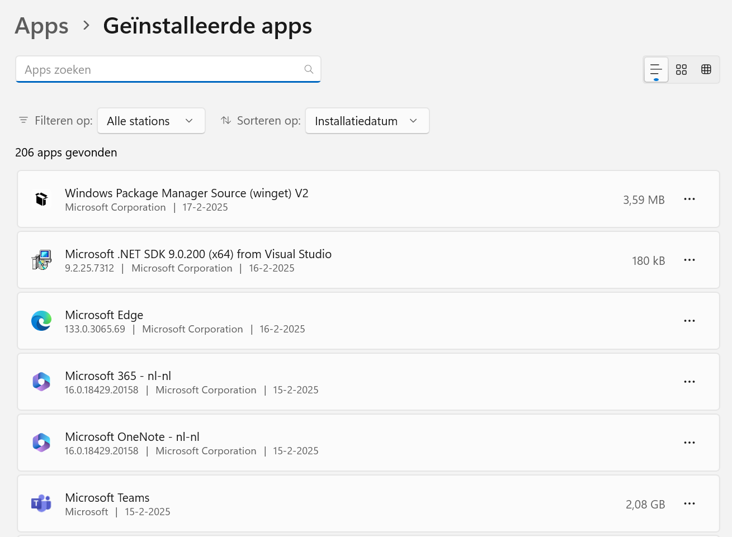Click the search magnifier icon
732x537 pixels.
click(309, 69)
